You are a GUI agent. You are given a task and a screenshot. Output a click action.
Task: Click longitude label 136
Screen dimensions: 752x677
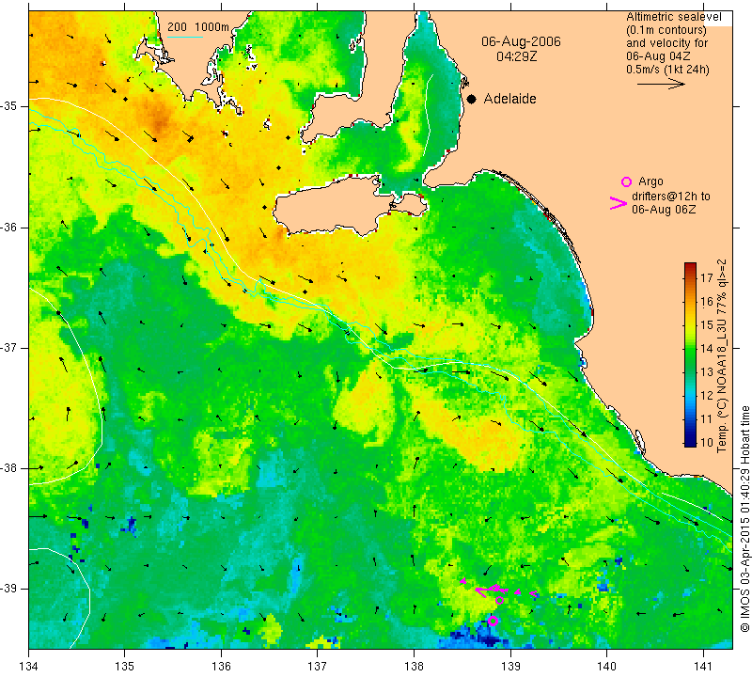221,667
